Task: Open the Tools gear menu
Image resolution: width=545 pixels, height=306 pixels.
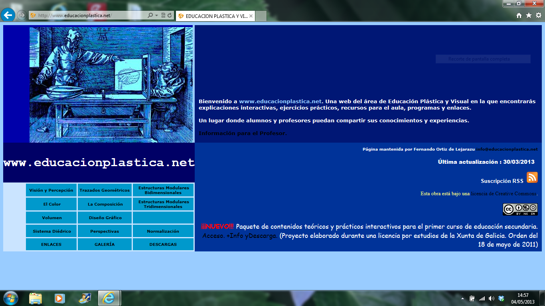Action: click(538, 16)
